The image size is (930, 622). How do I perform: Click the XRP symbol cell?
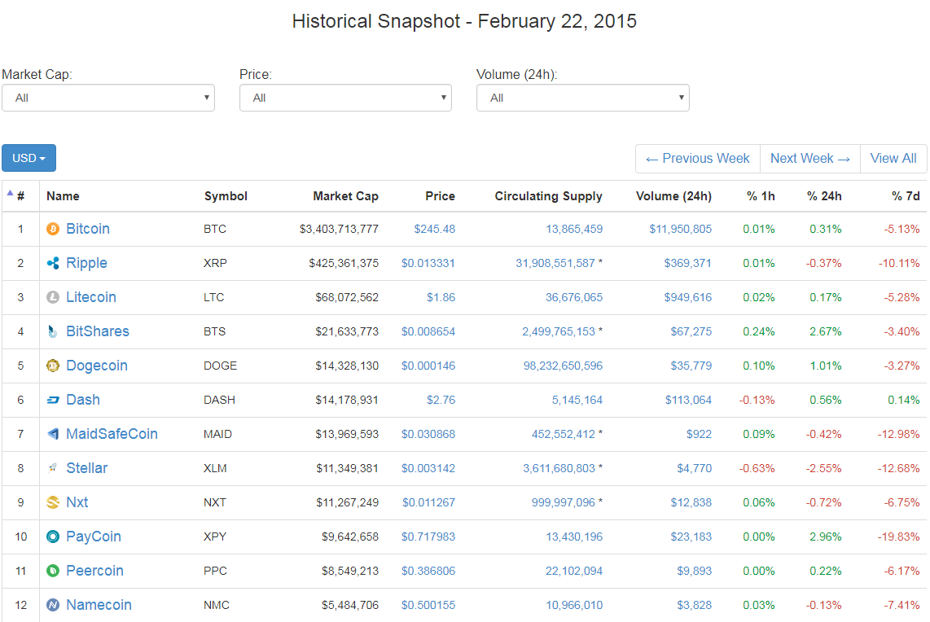point(215,263)
